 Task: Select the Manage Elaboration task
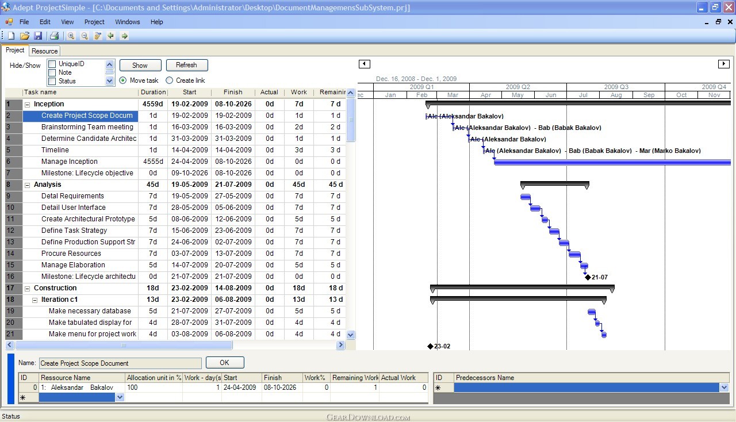tap(80, 266)
